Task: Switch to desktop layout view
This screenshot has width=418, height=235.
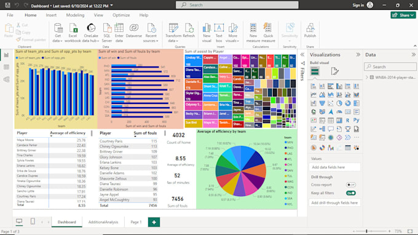Action: [x=19, y=221]
